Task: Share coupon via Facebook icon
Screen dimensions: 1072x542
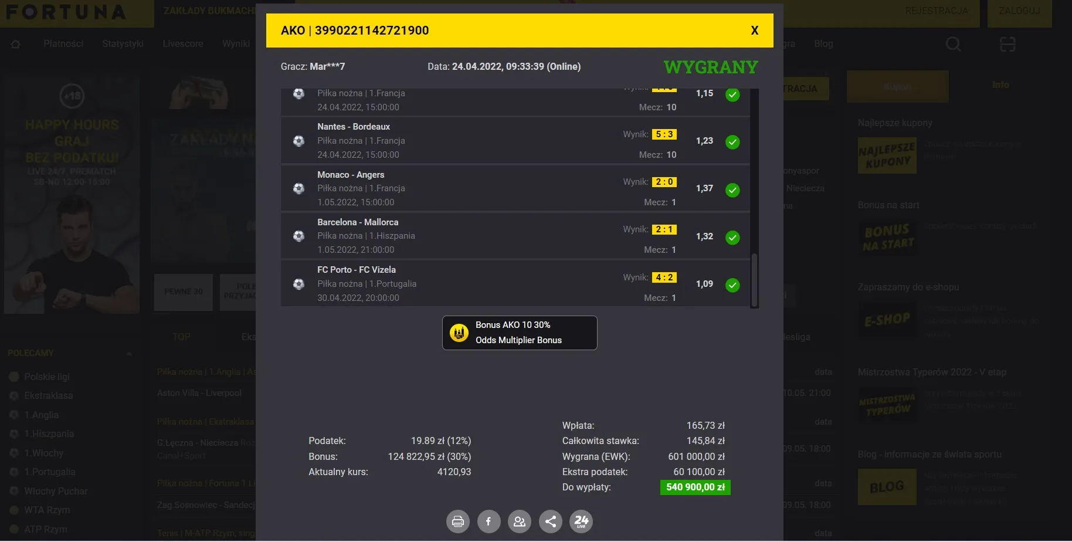Action: click(x=488, y=521)
